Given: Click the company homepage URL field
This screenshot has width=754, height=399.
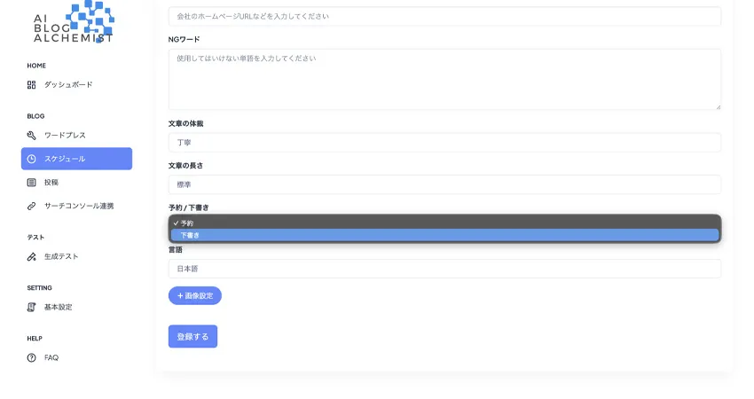Looking at the screenshot, I should (x=444, y=17).
